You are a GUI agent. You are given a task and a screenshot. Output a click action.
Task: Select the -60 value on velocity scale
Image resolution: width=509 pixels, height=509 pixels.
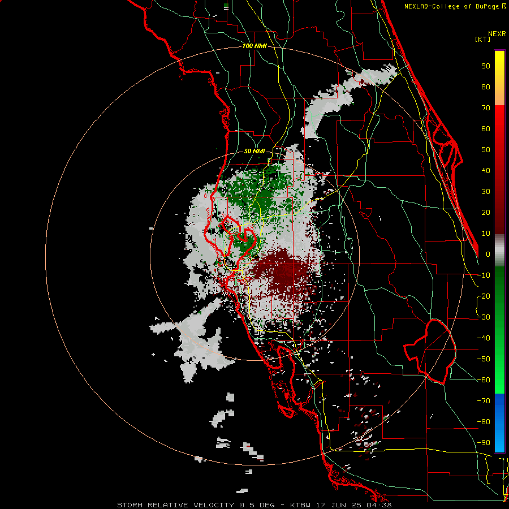[x=484, y=380]
